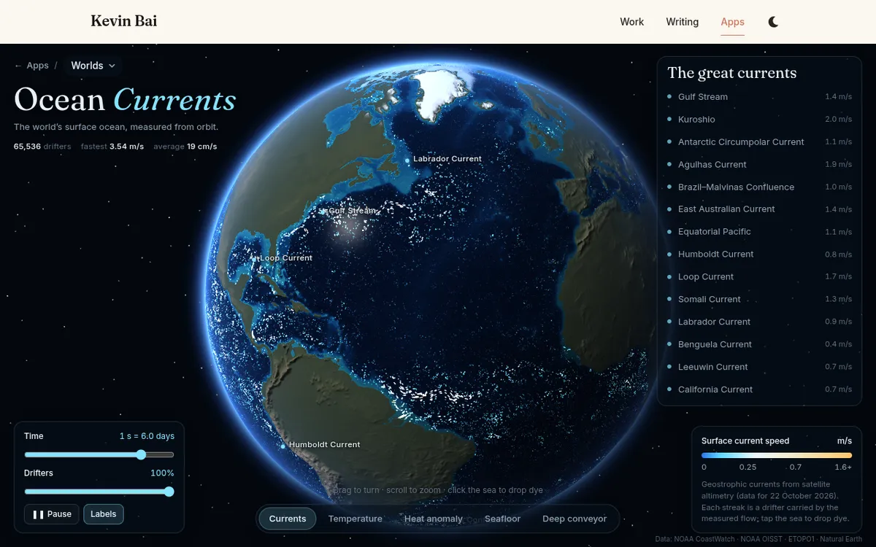Select Agulhas Current in the list

(759, 164)
